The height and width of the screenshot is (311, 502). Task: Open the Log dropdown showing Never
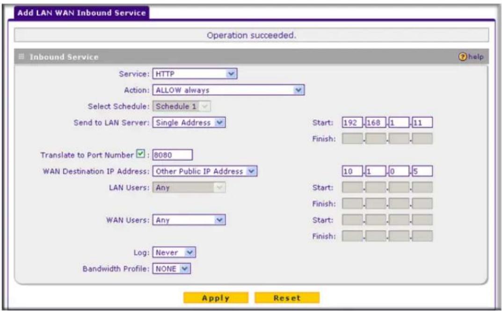(174, 253)
